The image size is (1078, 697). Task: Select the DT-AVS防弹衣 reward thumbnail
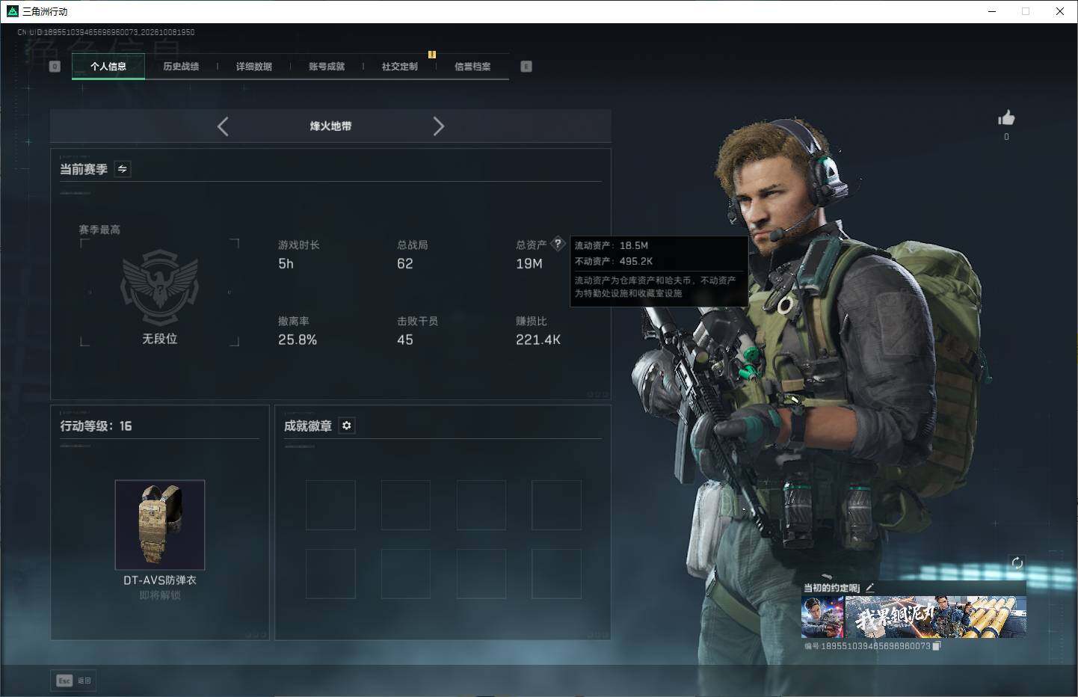point(160,525)
